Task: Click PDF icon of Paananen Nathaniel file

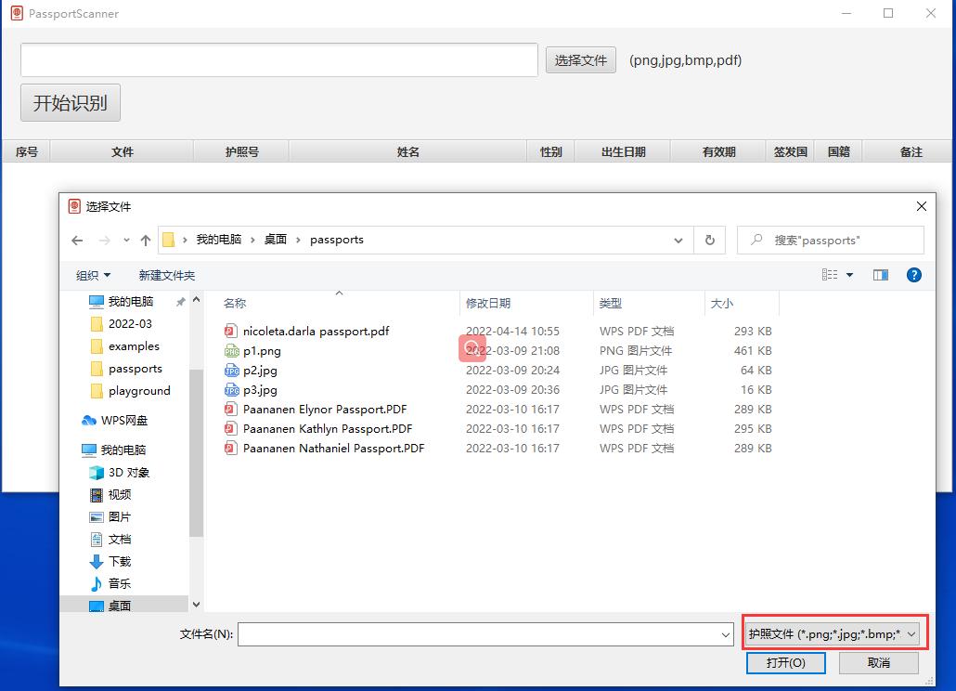Action: 230,449
